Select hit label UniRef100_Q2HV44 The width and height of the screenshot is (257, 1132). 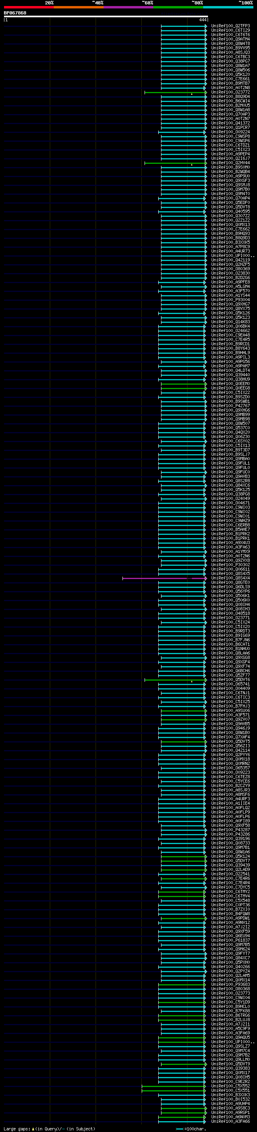click(230, 163)
